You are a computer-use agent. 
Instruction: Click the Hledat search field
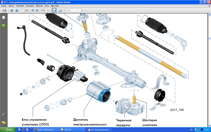click(x=73, y=10)
